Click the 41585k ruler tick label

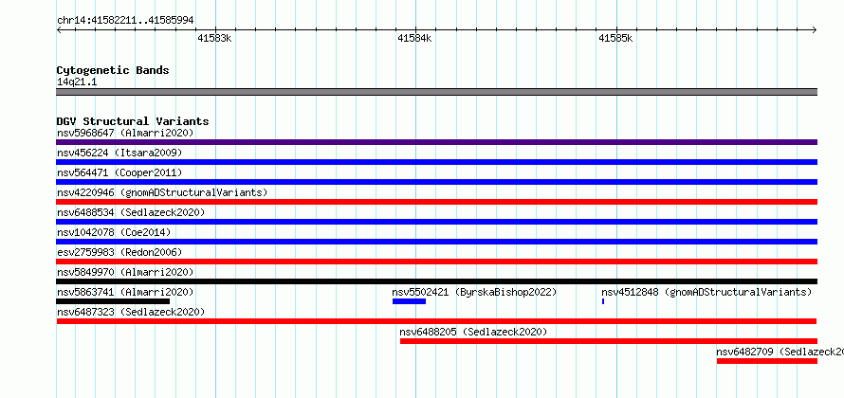coord(615,38)
